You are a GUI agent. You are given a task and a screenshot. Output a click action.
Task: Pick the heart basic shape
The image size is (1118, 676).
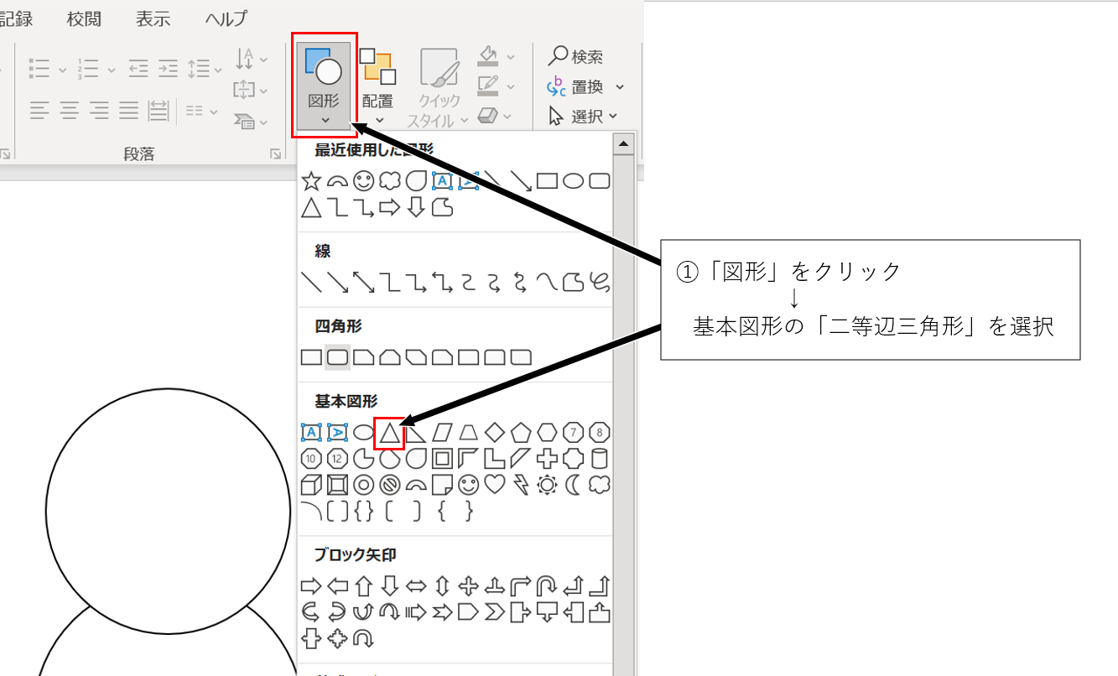495,485
